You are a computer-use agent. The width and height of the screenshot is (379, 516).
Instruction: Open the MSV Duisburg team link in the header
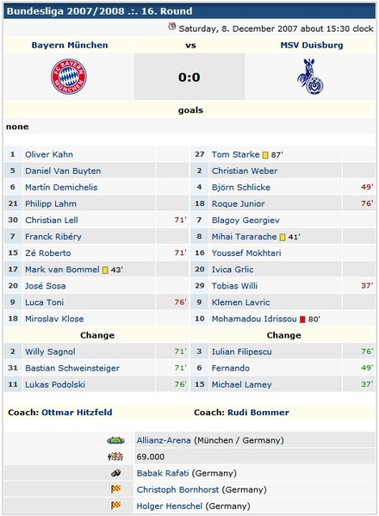point(312,45)
